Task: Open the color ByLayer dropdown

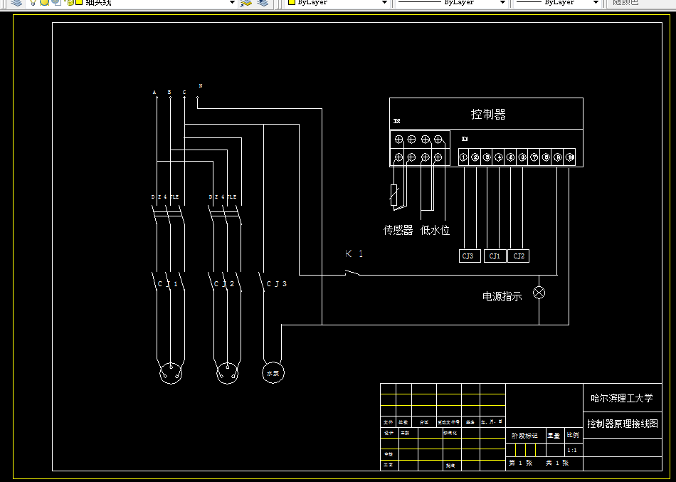Action: 386,4
